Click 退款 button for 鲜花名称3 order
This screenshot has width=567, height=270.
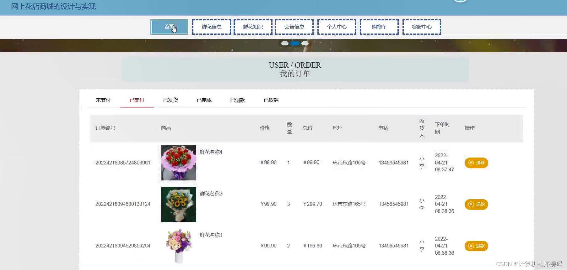(476, 205)
